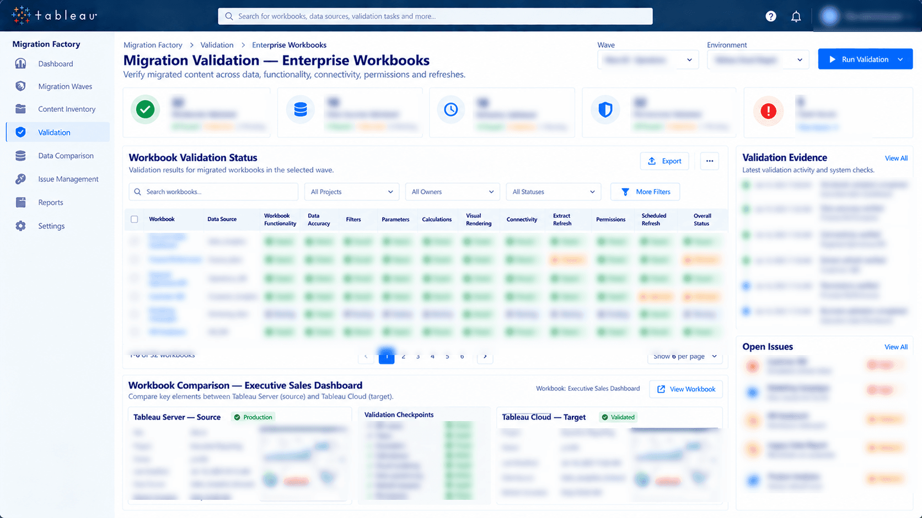922x518 pixels.
Task: Toggle the select-all workbooks header checkbox
Action: tap(134, 219)
